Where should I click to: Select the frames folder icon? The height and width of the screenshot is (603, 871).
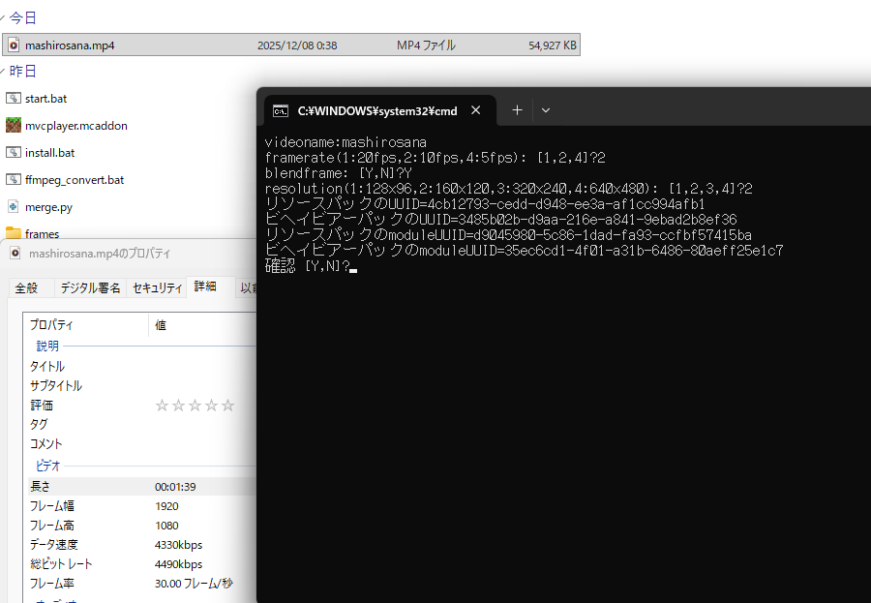14,233
